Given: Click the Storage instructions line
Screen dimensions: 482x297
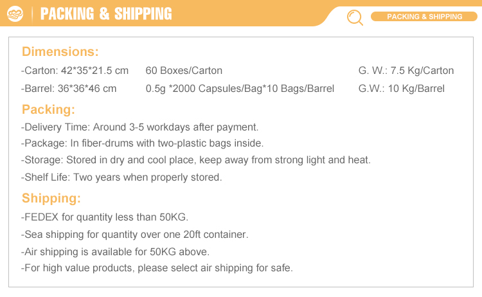Looking at the screenshot, I should click(x=196, y=160).
